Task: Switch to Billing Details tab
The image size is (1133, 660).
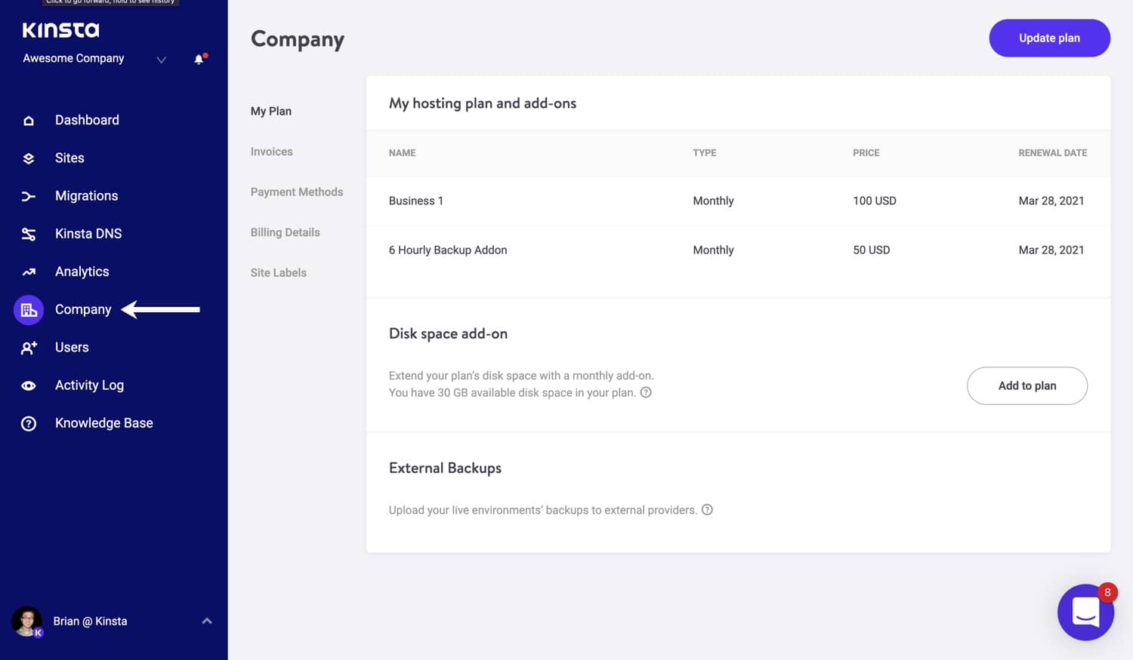Action: [286, 232]
